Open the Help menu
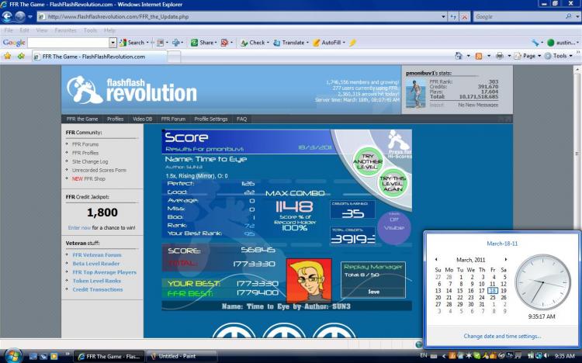 109,30
